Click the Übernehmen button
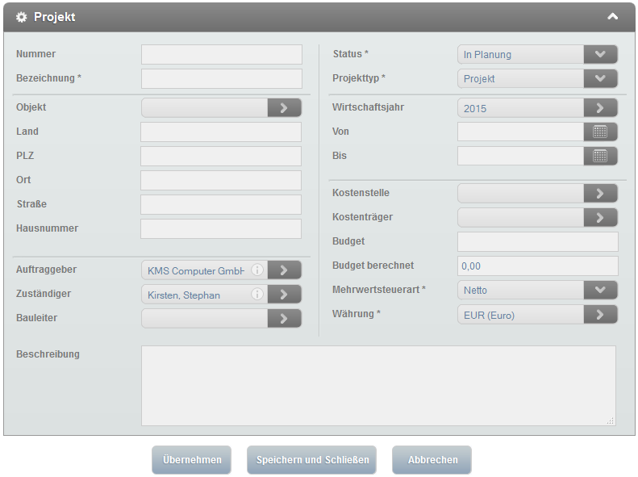Screen dimensions: 638x477 click(192, 460)
